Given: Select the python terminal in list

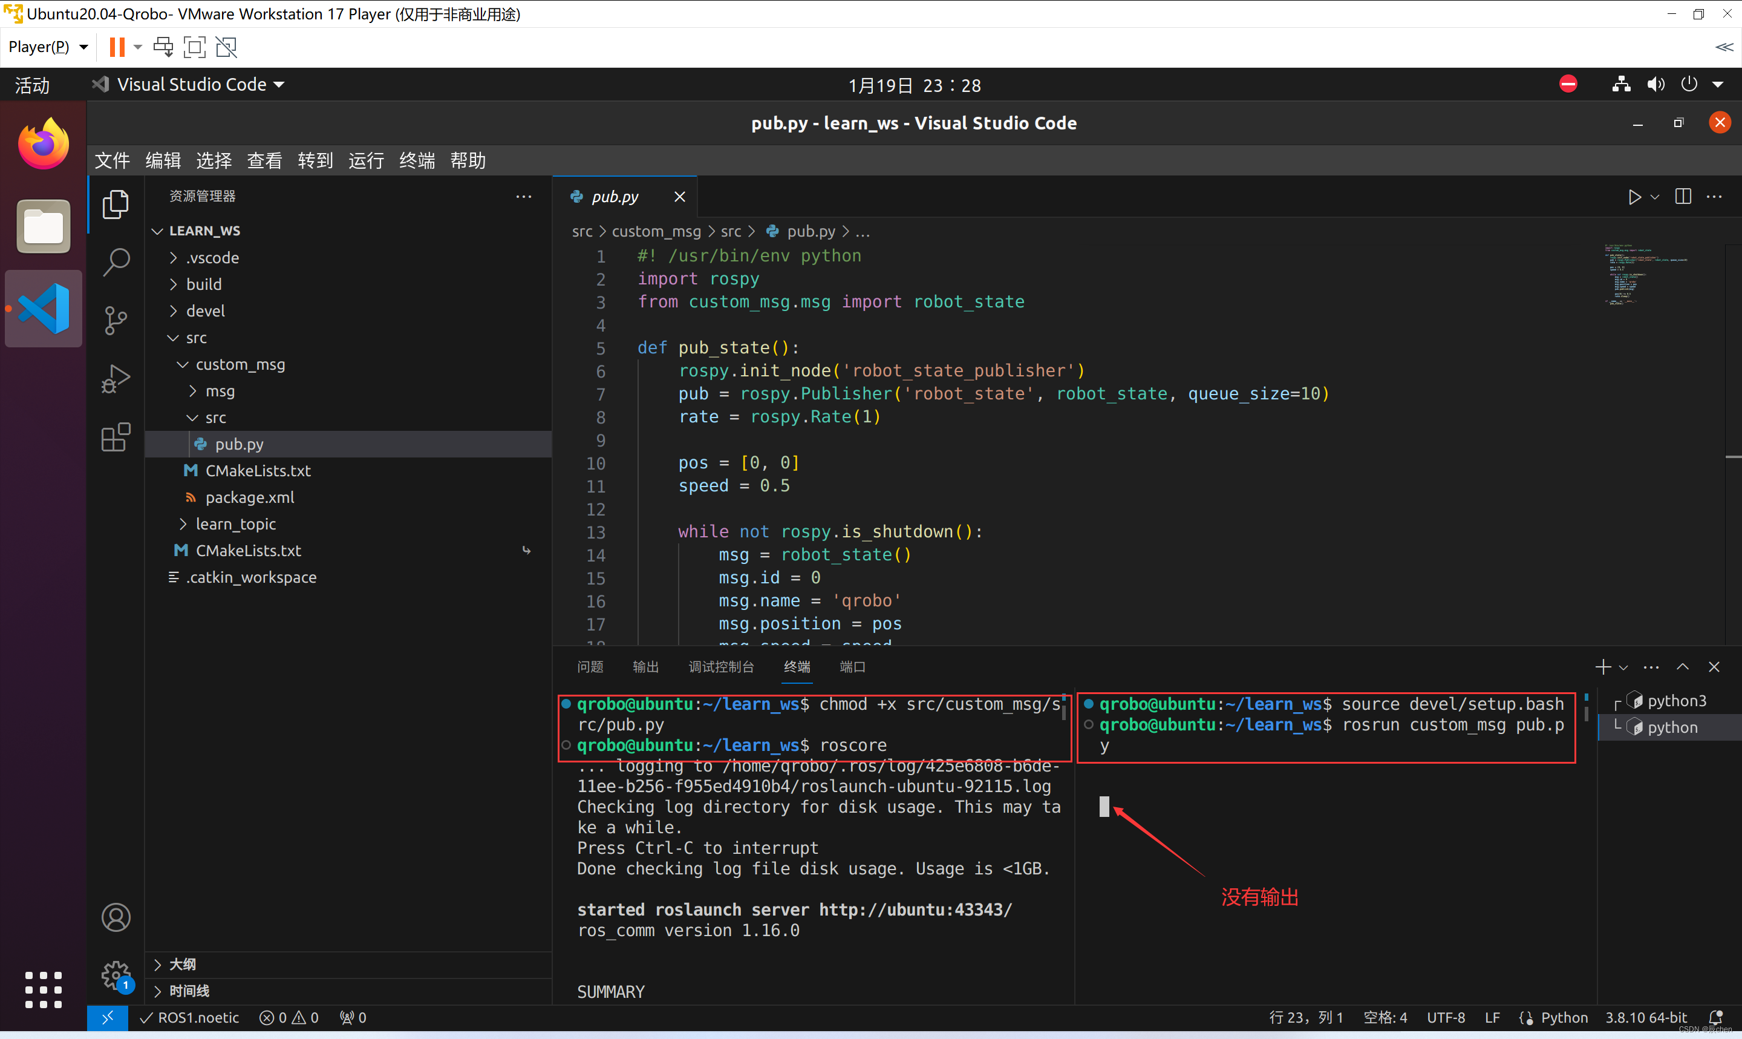Looking at the screenshot, I should click(x=1669, y=727).
